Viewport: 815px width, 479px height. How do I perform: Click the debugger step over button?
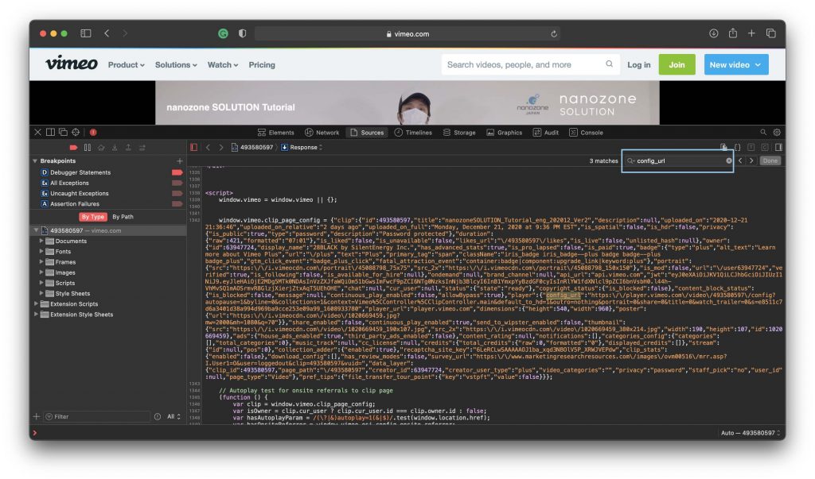coord(101,148)
